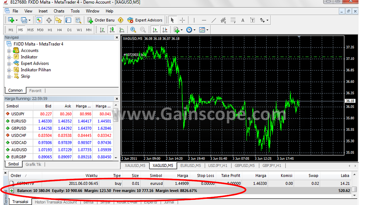Toggle M1 timeframe button

tap(11, 30)
